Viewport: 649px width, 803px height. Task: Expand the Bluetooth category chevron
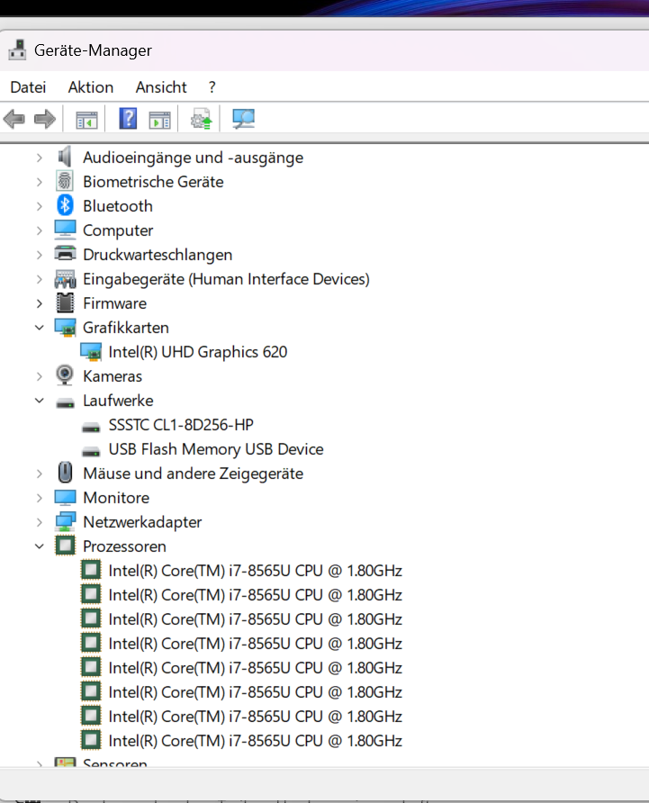(x=40, y=206)
